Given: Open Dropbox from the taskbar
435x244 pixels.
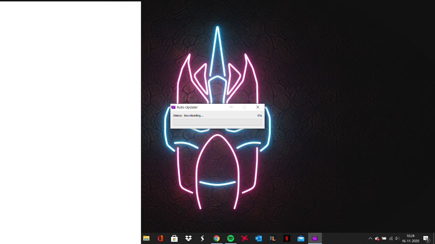Looking at the screenshot, I should pyautogui.click(x=188, y=238).
